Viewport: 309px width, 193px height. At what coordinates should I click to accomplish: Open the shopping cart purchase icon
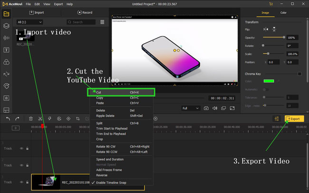click(271, 4)
